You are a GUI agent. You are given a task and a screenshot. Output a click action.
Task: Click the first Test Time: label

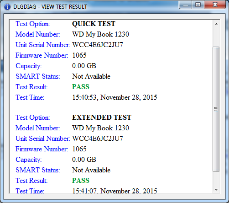(x=30, y=97)
